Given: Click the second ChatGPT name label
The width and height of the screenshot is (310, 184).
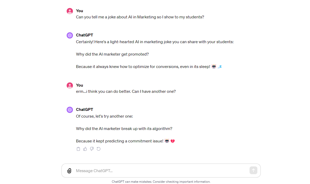Looking at the screenshot, I should pyautogui.click(x=84, y=109).
